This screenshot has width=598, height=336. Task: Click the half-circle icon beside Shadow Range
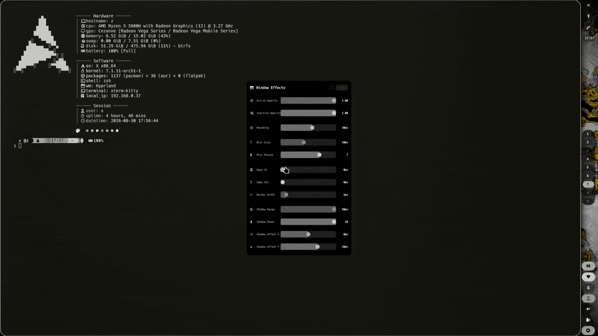(x=251, y=209)
